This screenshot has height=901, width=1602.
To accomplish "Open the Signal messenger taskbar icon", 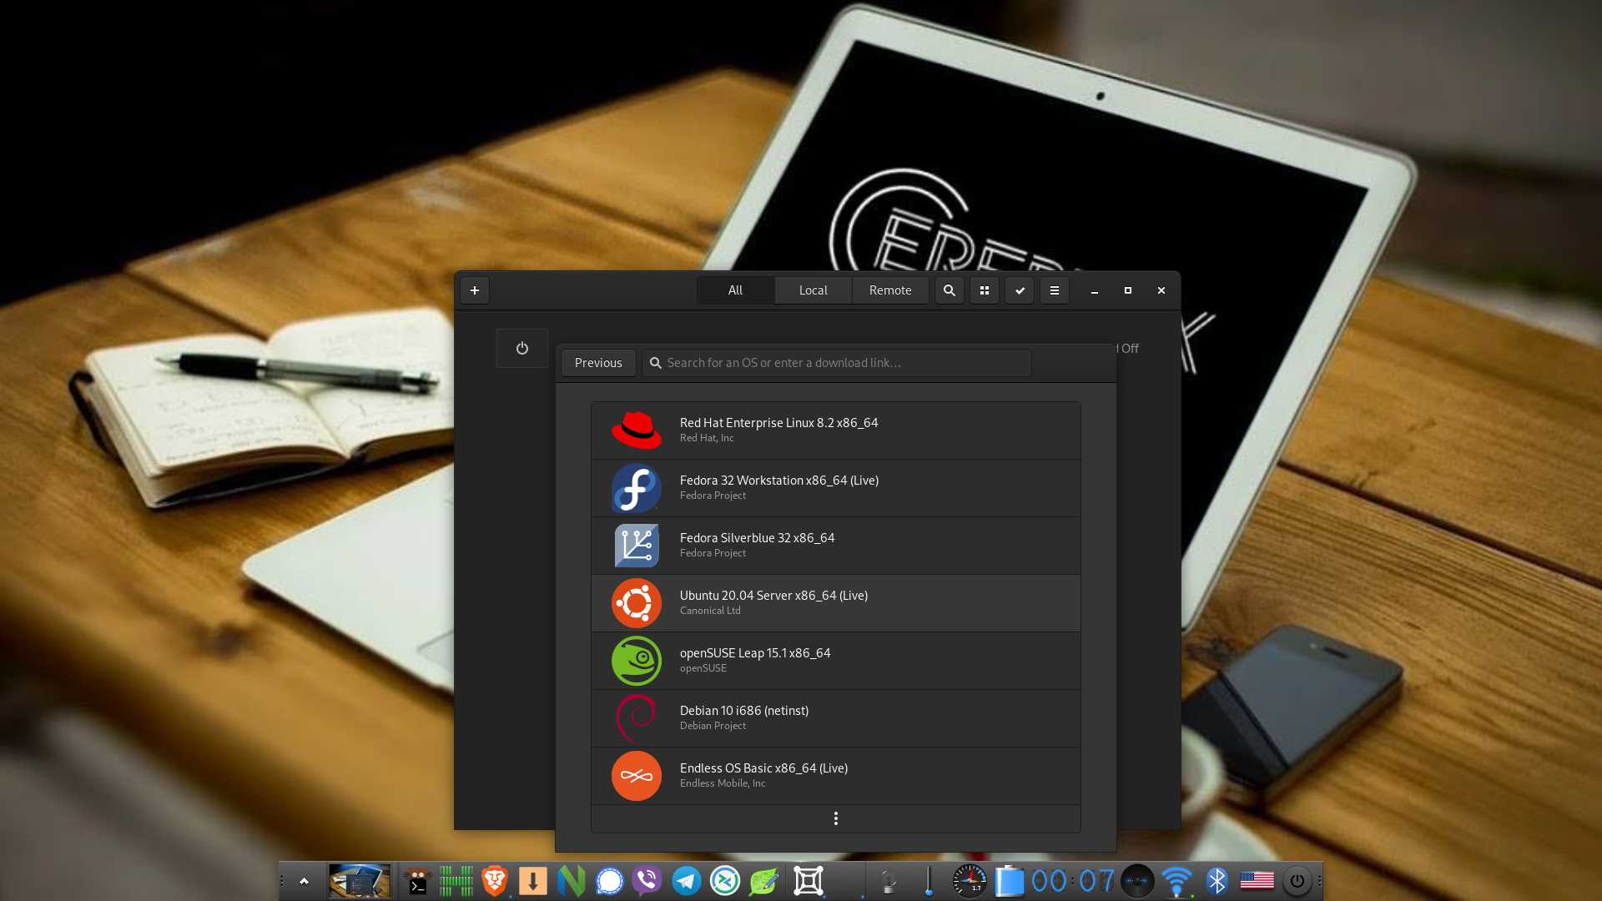I will pyautogui.click(x=610, y=881).
